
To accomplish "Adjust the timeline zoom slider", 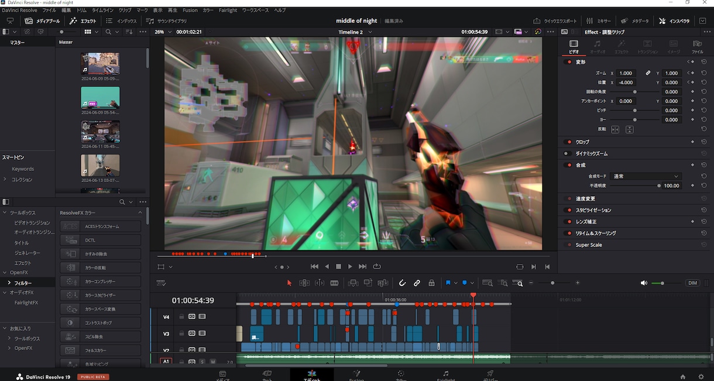I will 554,283.
